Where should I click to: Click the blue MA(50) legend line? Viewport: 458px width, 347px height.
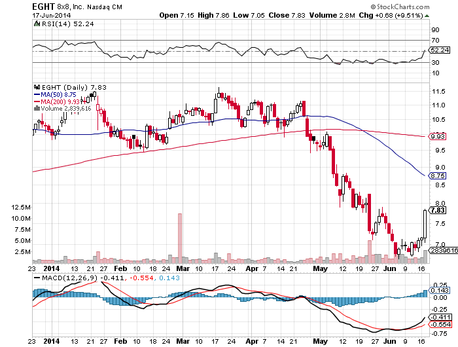pyautogui.click(x=37, y=95)
